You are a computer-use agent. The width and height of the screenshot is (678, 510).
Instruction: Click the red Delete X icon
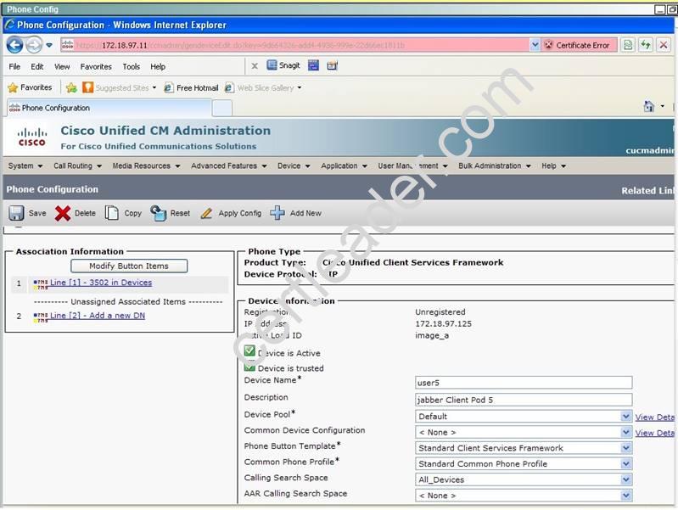tap(63, 213)
